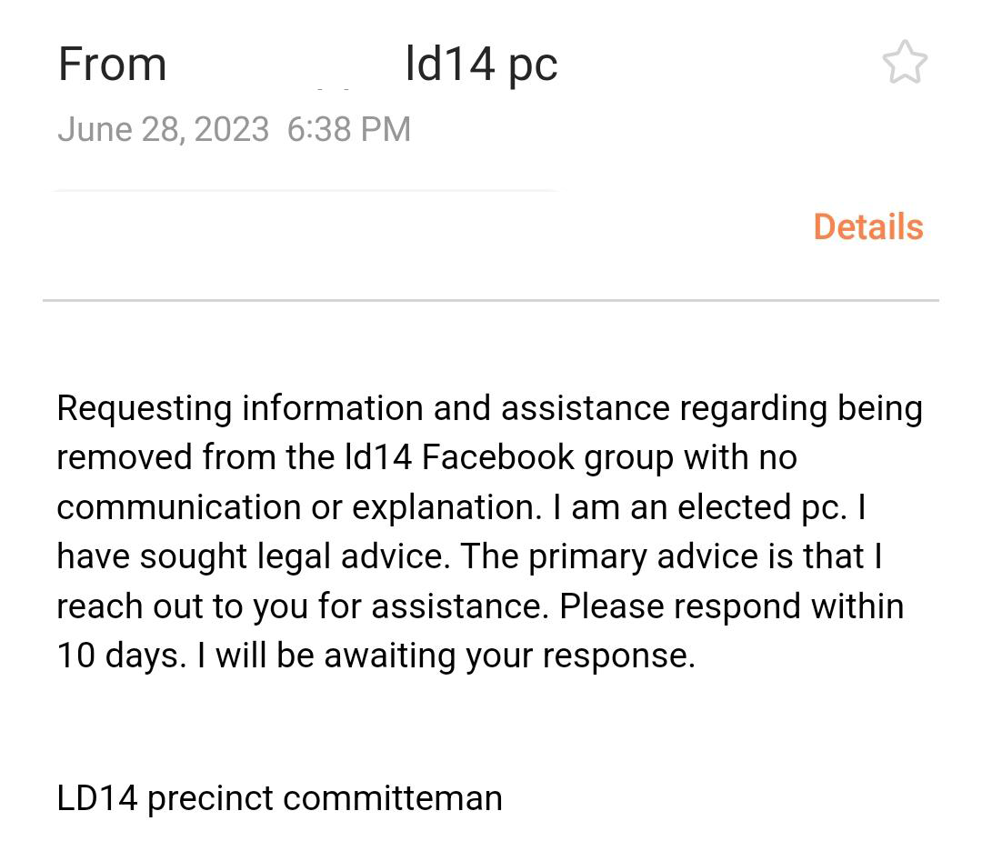982x851 pixels.
Task: Click the line starting with Requesting information
Action: point(489,409)
